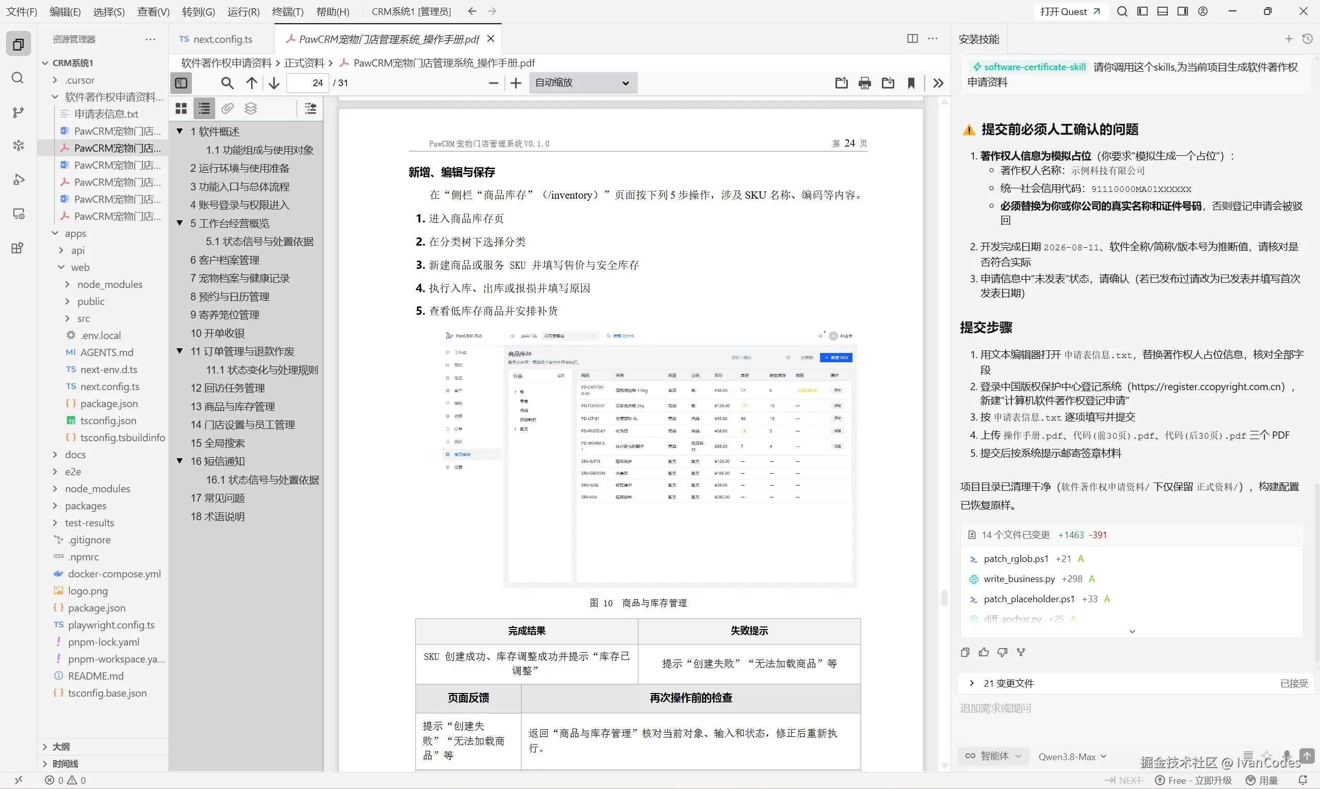The height and width of the screenshot is (789, 1320).
Task: Copy the assistant response
Action: tap(965, 652)
